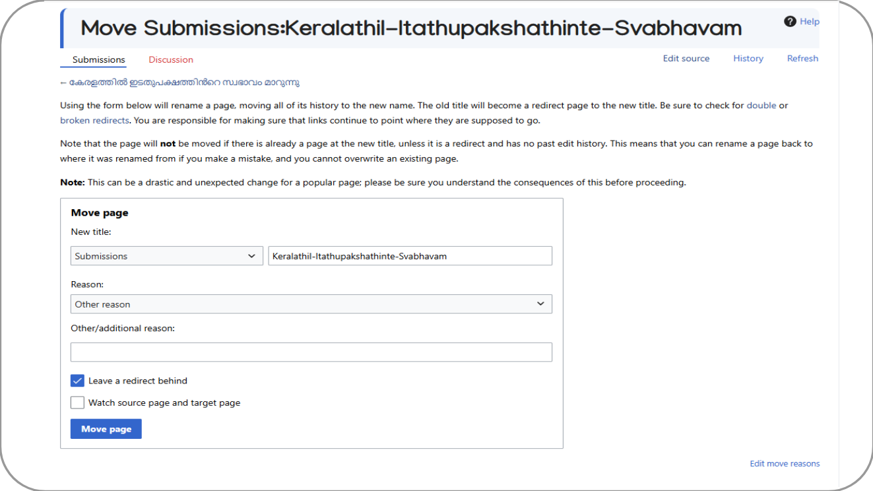Open the Edit move reasons link
Viewport: 873px width, 491px height.
(785, 463)
